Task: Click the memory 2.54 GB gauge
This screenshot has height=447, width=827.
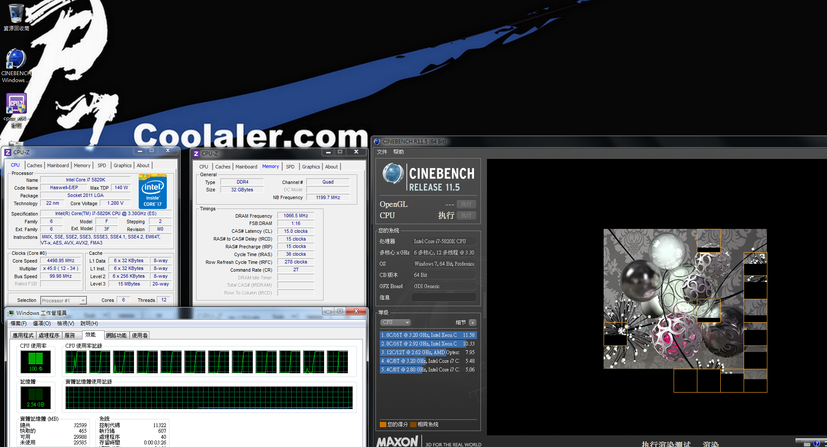Action: pyautogui.click(x=36, y=398)
